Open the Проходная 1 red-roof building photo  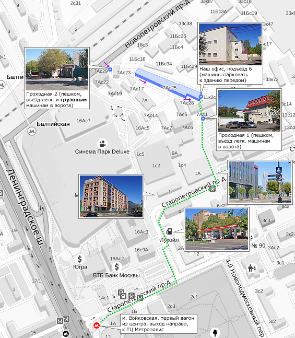click(x=249, y=111)
